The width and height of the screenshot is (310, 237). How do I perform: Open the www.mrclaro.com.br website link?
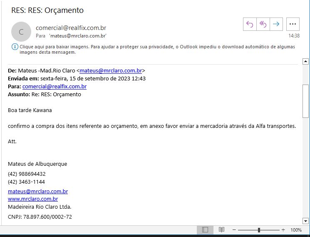coord(33,199)
